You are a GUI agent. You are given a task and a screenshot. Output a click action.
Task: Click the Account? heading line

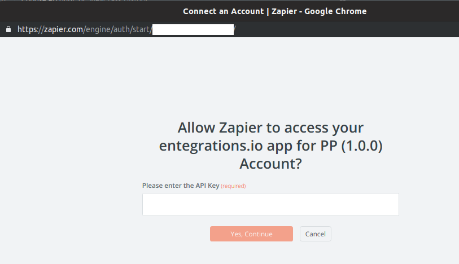[x=270, y=164]
